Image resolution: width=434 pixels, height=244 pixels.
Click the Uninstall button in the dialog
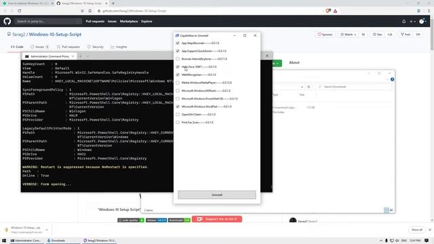pyautogui.click(x=217, y=195)
